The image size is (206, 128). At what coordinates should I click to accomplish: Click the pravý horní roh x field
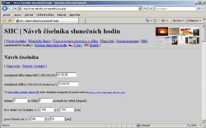37,119
